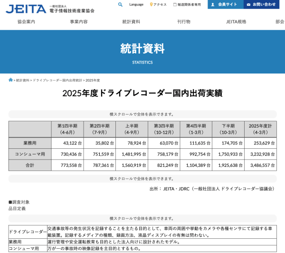
Task: Open the 事業内容 menu
Action: [x=79, y=22]
